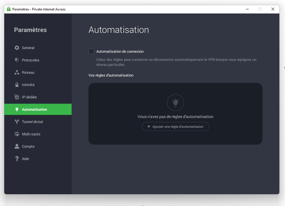
Task: Go to the Réseau settings tab
Action: click(x=38, y=72)
